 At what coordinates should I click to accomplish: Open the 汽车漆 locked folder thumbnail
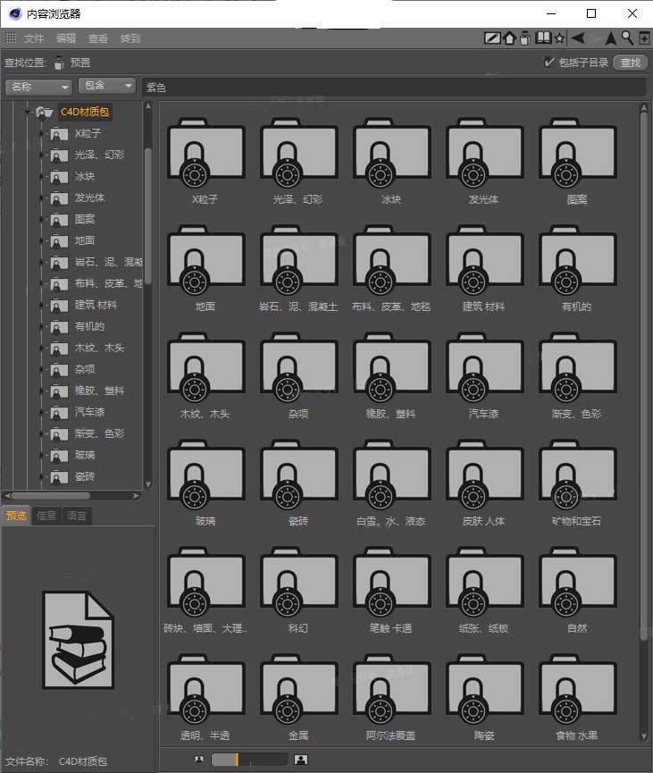coord(484,366)
